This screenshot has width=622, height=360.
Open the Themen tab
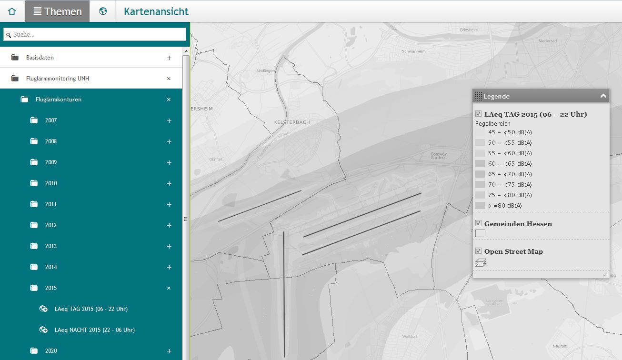point(58,11)
